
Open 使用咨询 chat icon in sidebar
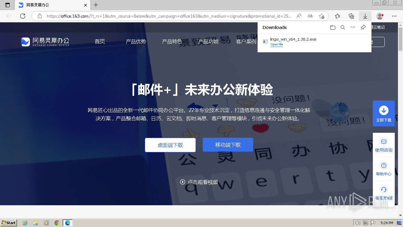(383, 142)
